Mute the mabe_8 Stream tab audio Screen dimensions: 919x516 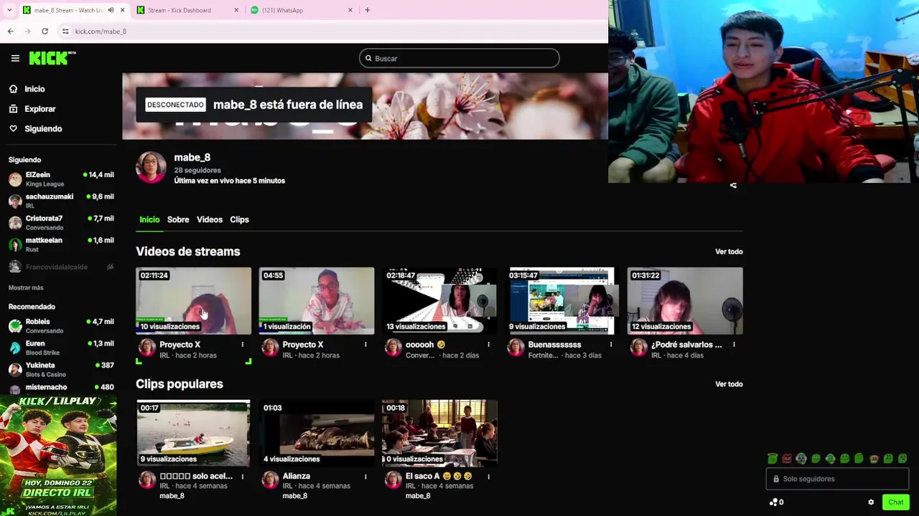pos(111,10)
